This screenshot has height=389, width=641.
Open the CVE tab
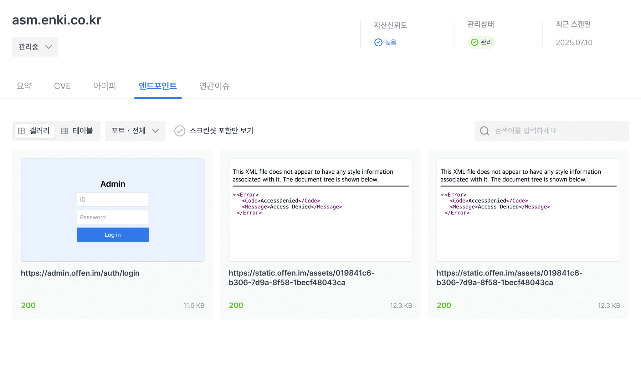(x=62, y=86)
